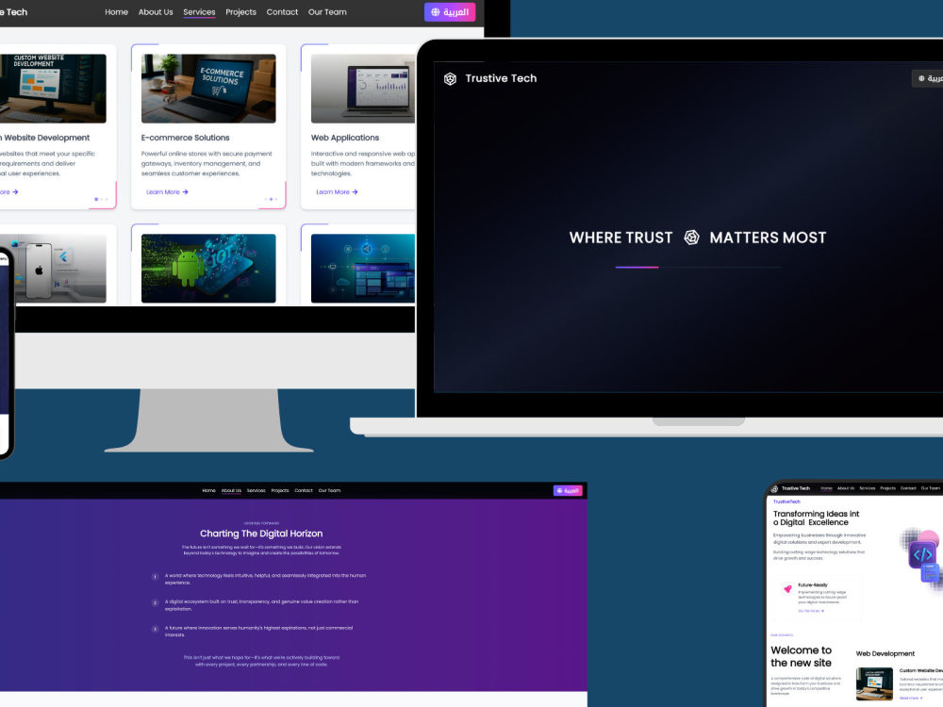Open the Custom Website Development card image
Screen dimensions: 943x707
pyautogui.click(x=53, y=89)
